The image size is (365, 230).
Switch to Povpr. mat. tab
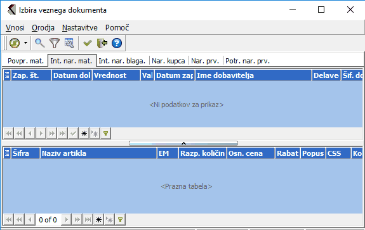point(25,61)
